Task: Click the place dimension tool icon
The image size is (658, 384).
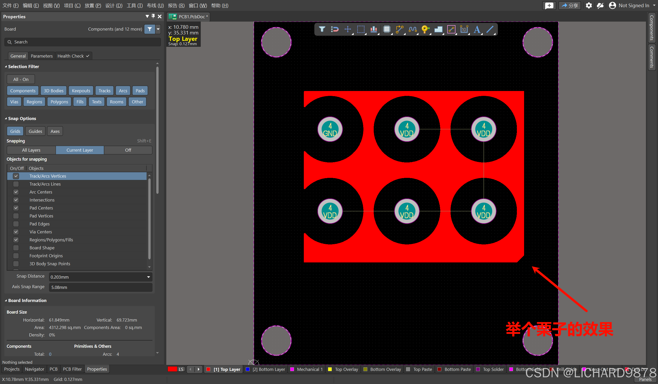Action: click(x=464, y=29)
